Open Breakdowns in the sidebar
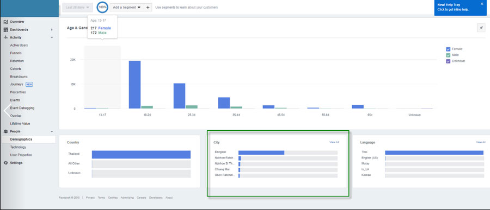Image resolution: width=490 pixels, height=210 pixels. pyautogui.click(x=19, y=77)
